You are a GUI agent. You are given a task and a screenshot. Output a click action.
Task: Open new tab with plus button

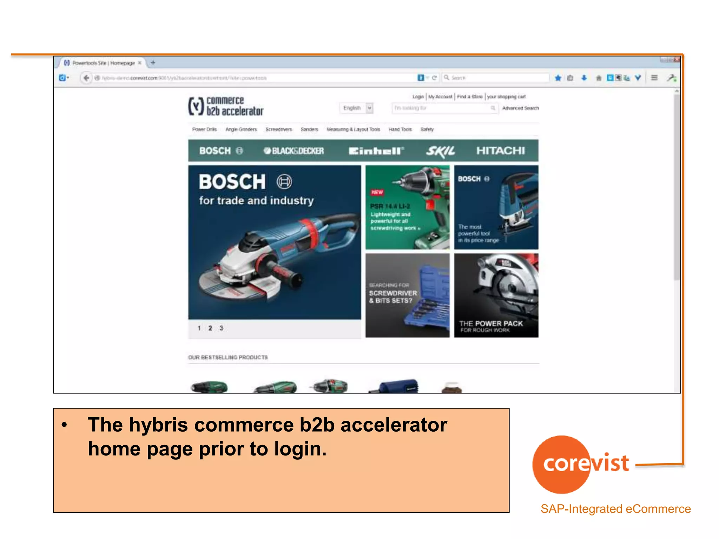(153, 63)
